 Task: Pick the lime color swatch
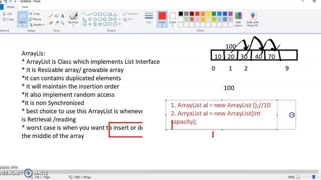pos(214,19)
